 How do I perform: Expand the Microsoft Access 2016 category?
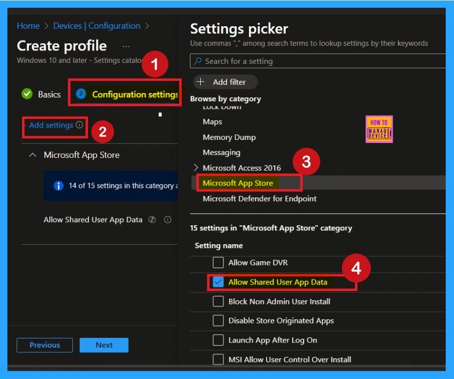(196, 168)
